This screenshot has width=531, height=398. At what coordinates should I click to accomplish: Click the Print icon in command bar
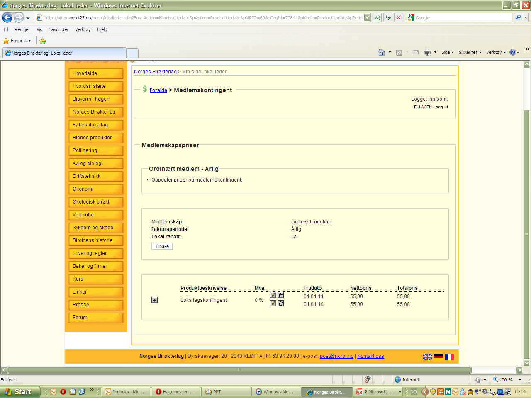tap(427, 52)
